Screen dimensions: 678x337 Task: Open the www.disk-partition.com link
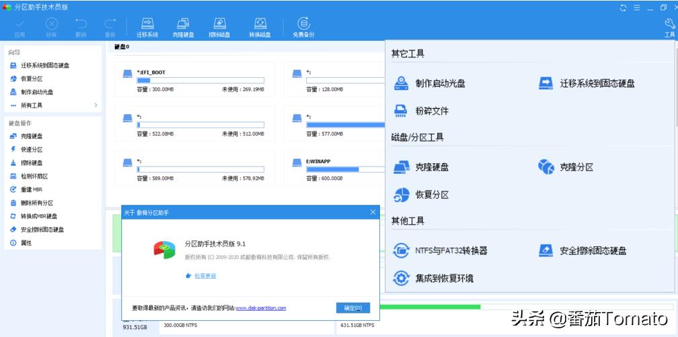point(261,308)
